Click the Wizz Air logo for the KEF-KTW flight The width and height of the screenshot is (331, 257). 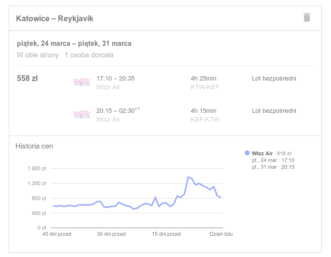click(x=82, y=114)
